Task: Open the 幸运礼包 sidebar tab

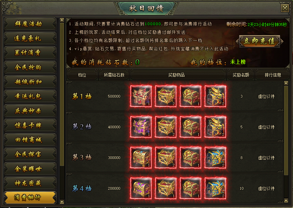Action: (x=30, y=97)
